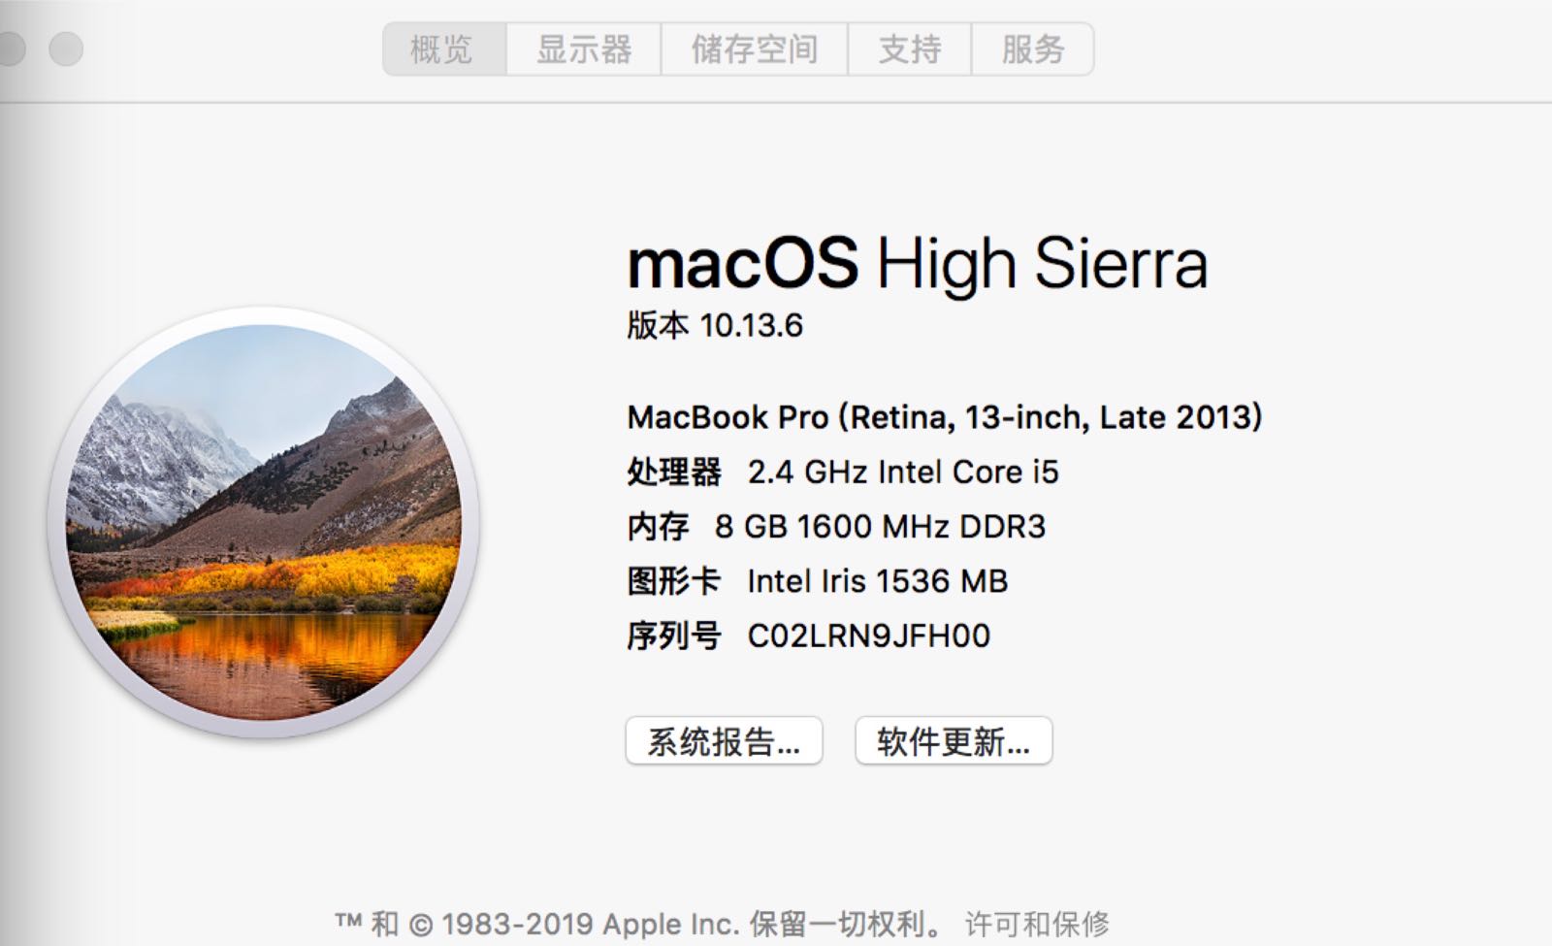
Task: Click the macOS High Sierra title
Action: coord(917,264)
